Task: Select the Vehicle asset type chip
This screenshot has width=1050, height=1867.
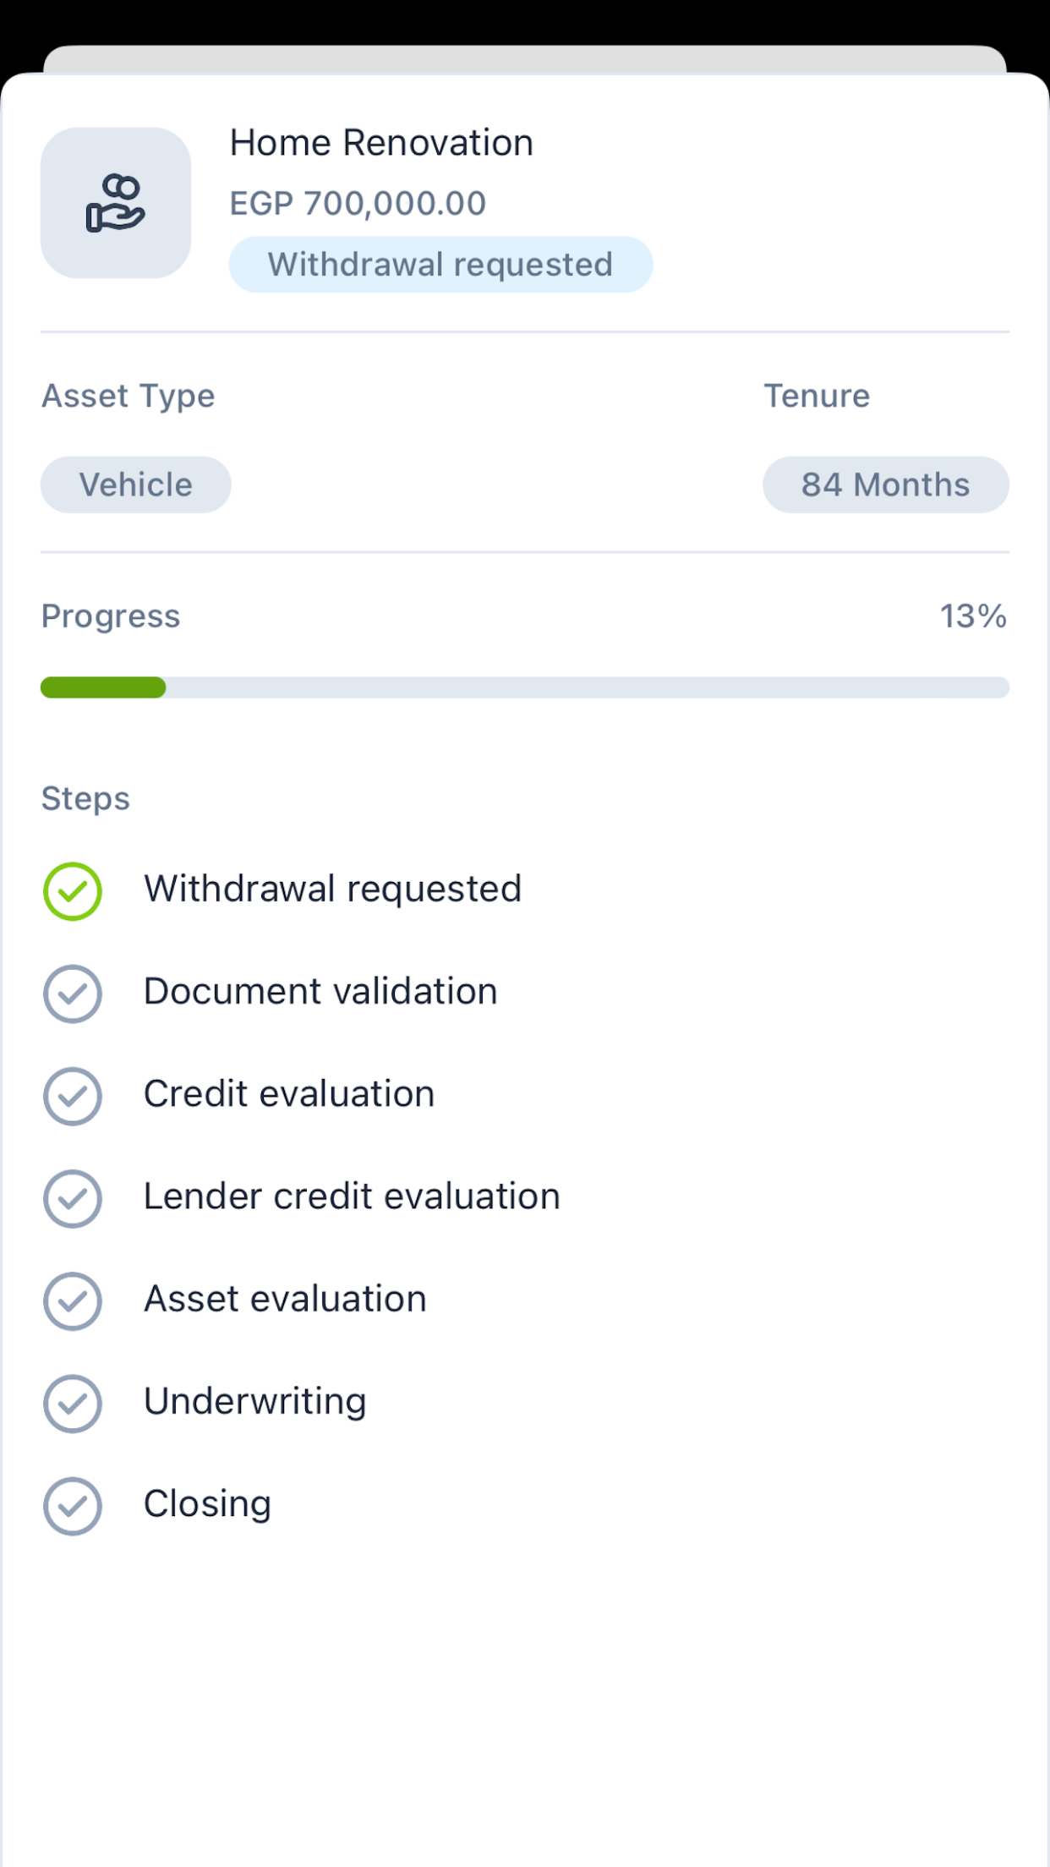Action: coord(136,485)
